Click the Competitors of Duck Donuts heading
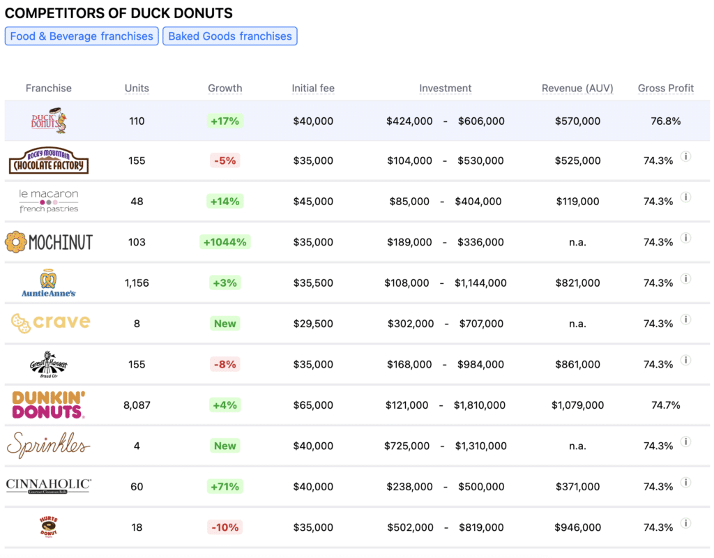The width and height of the screenshot is (714, 558). [x=119, y=13]
